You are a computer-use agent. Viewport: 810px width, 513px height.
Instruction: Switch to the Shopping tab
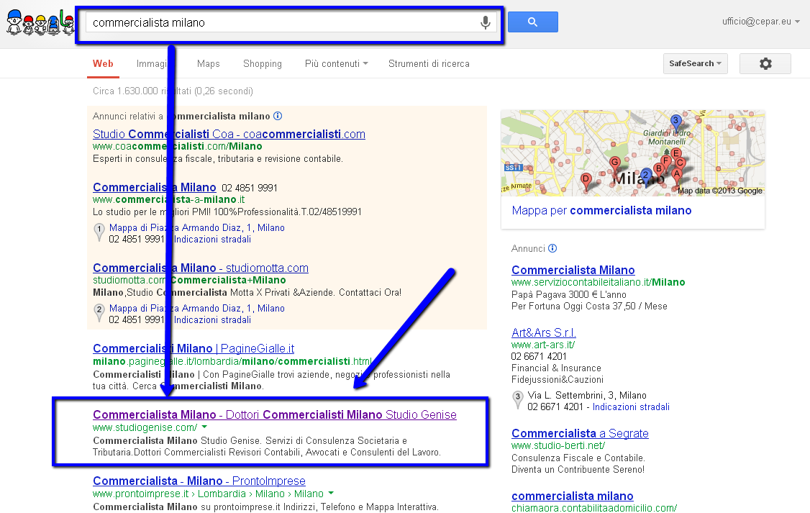pyautogui.click(x=263, y=63)
